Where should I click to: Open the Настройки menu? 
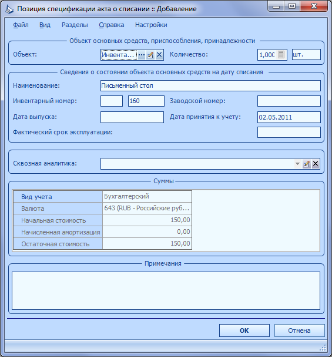[x=151, y=25]
